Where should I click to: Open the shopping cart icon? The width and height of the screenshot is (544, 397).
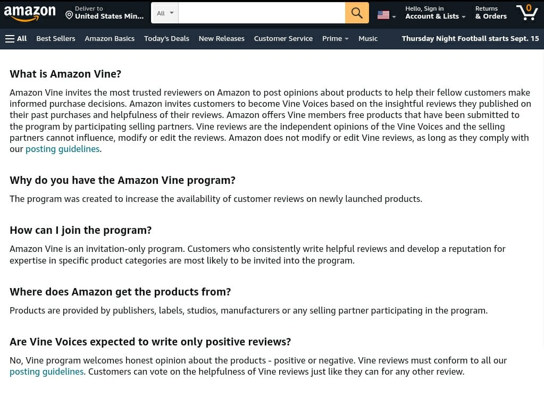[527, 12]
